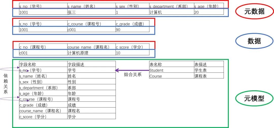
Task: Click the 系部 description cell
Action: pos(91,87)
